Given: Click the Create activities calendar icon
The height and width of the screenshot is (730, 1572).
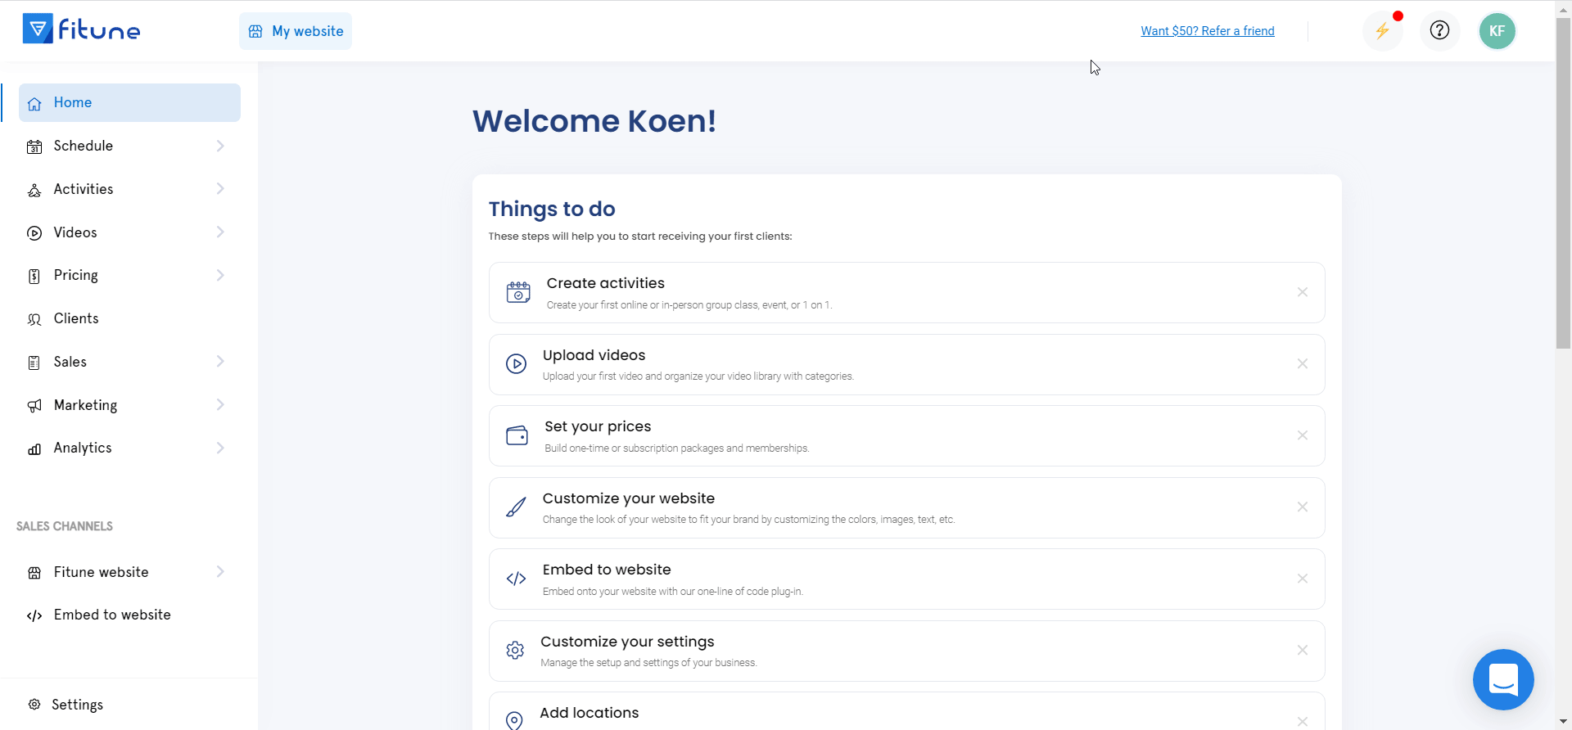Looking at the screenshot, I should click(518, 292).
